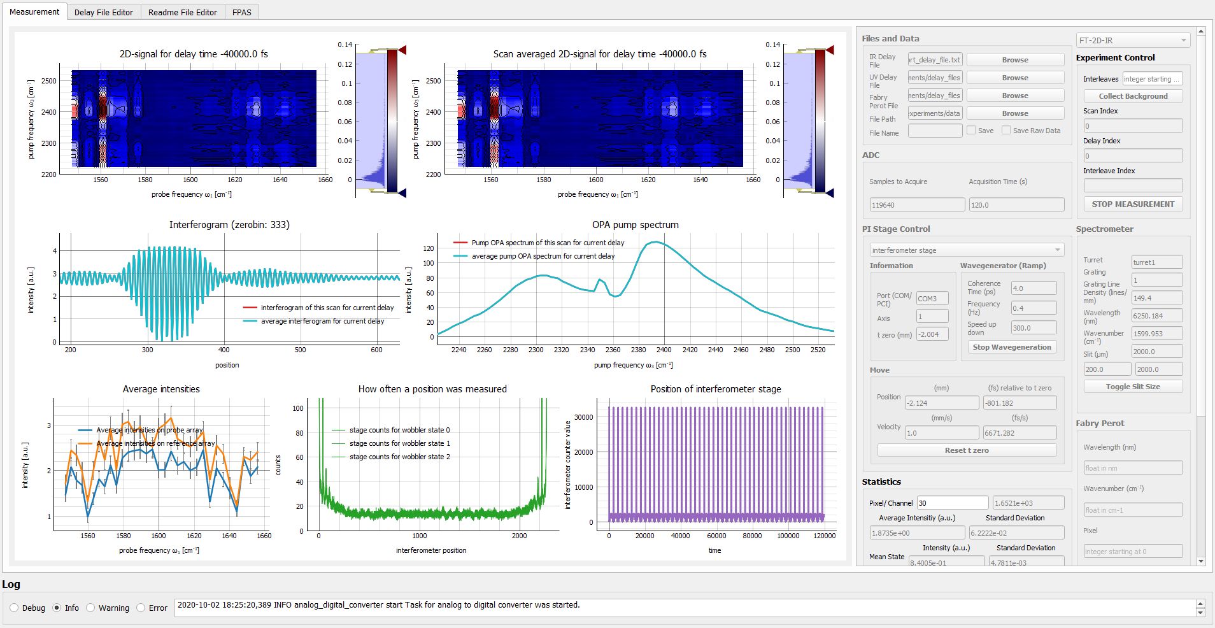Browse for the File Path

click(x=1015, y=113)
